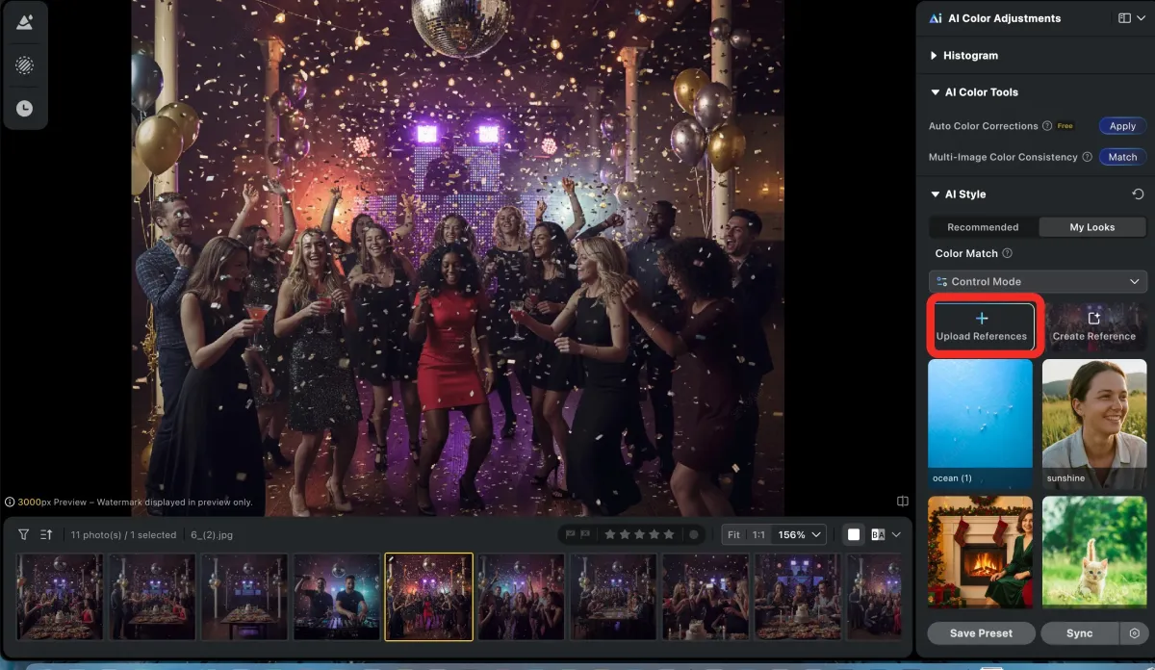Viewport: 1155px width, 670px height.
Task: Click the Upload References button
Action: [981, 325]
